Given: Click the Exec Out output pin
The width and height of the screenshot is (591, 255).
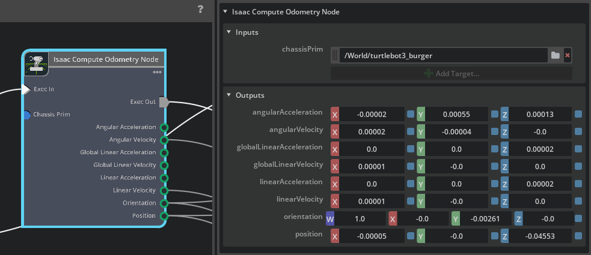Looking at the screenshot, I should [164, 102].
